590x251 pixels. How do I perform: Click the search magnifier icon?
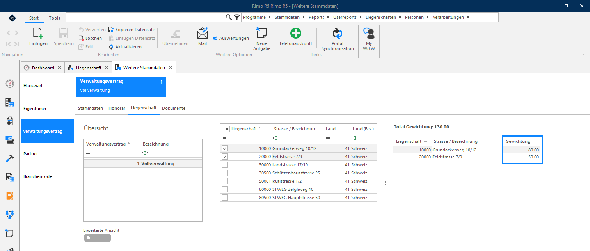point(229,17)
